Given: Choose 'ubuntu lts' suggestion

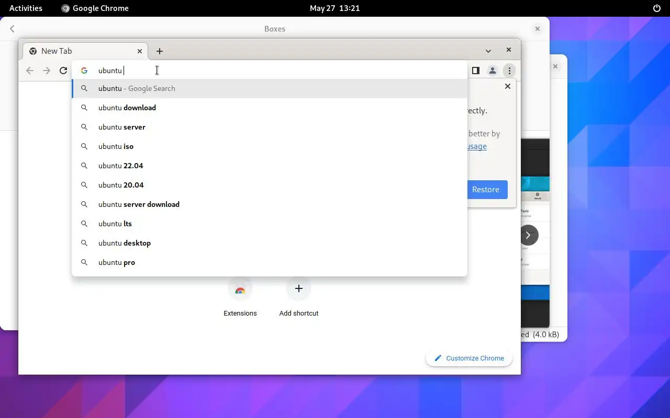Looking at the screenshot, I should (x=269, y=224).
